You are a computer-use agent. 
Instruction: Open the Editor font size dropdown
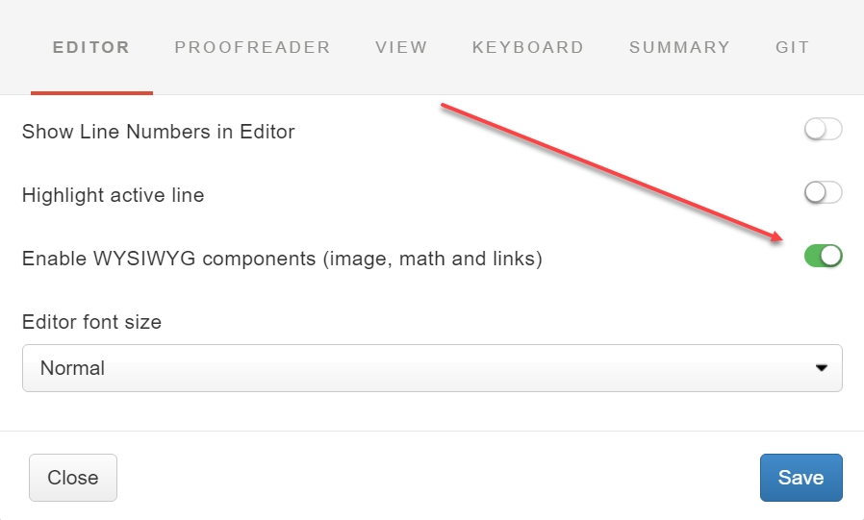431,368
